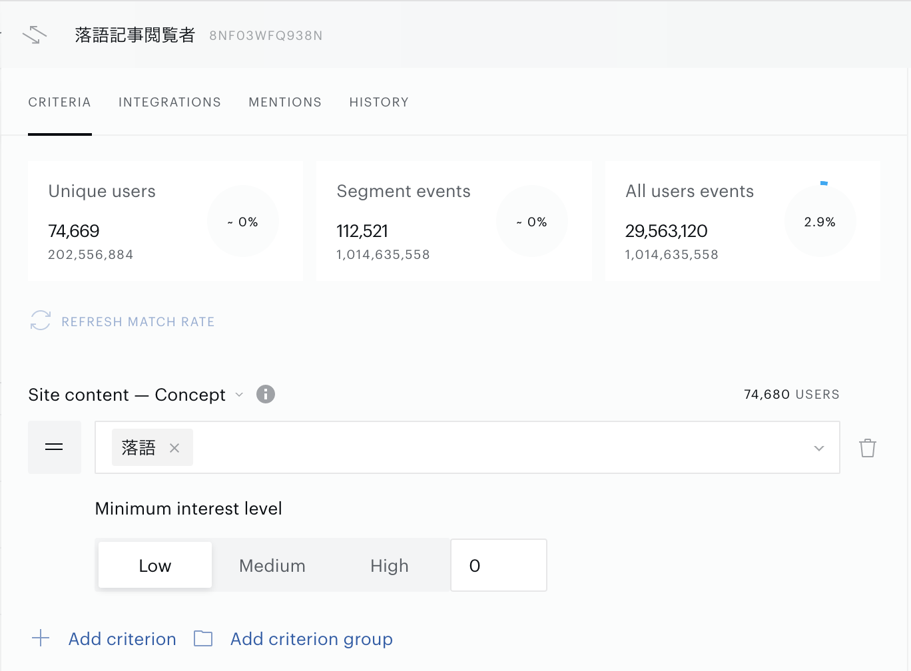The image size is (911, 671).
Task: Select Medium minimum interest level
Action: click(272, 565)
